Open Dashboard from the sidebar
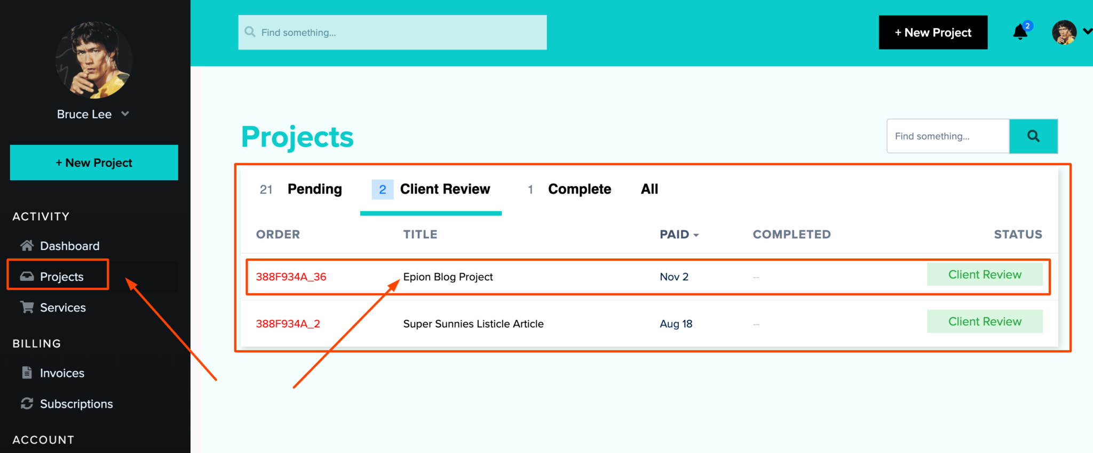This screenshot has height=453, width=1093. coord(69,246)
